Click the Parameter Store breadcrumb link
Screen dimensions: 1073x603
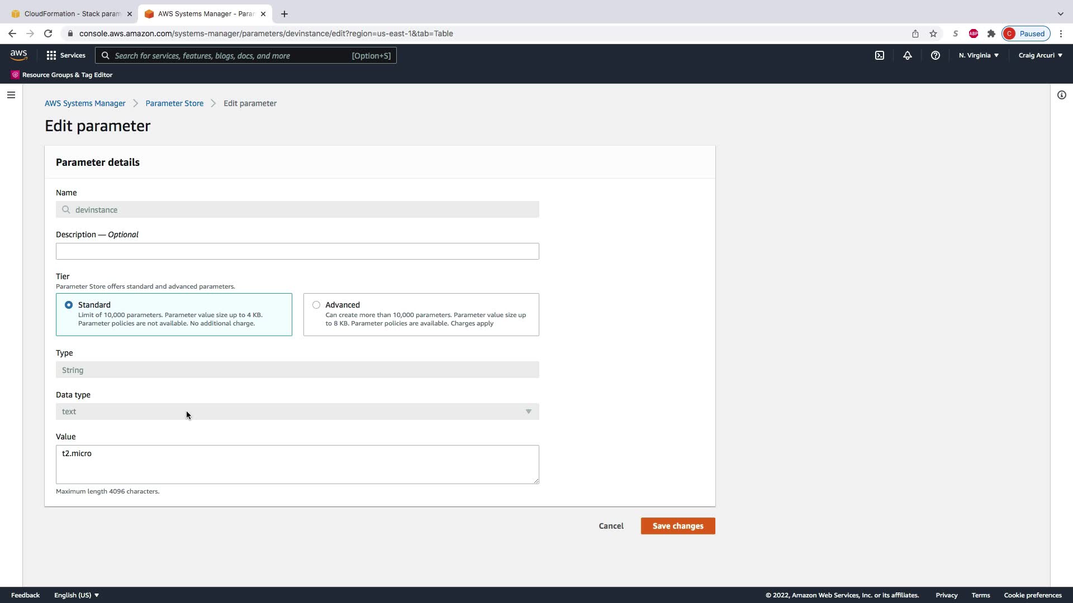pyautogui.click(x=174, y=103)
